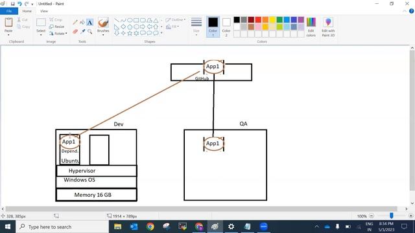415x233 pixels.
Task: Choose the Five-point star shape
Action: pyautogui.click(x=130, y=33)
